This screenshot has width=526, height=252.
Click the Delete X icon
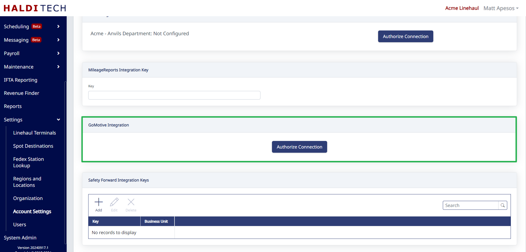[x=131, y=202]
